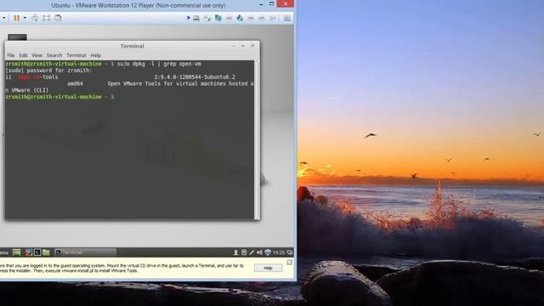
Task: Open file manager from guest panel
Action: (46, 252)
